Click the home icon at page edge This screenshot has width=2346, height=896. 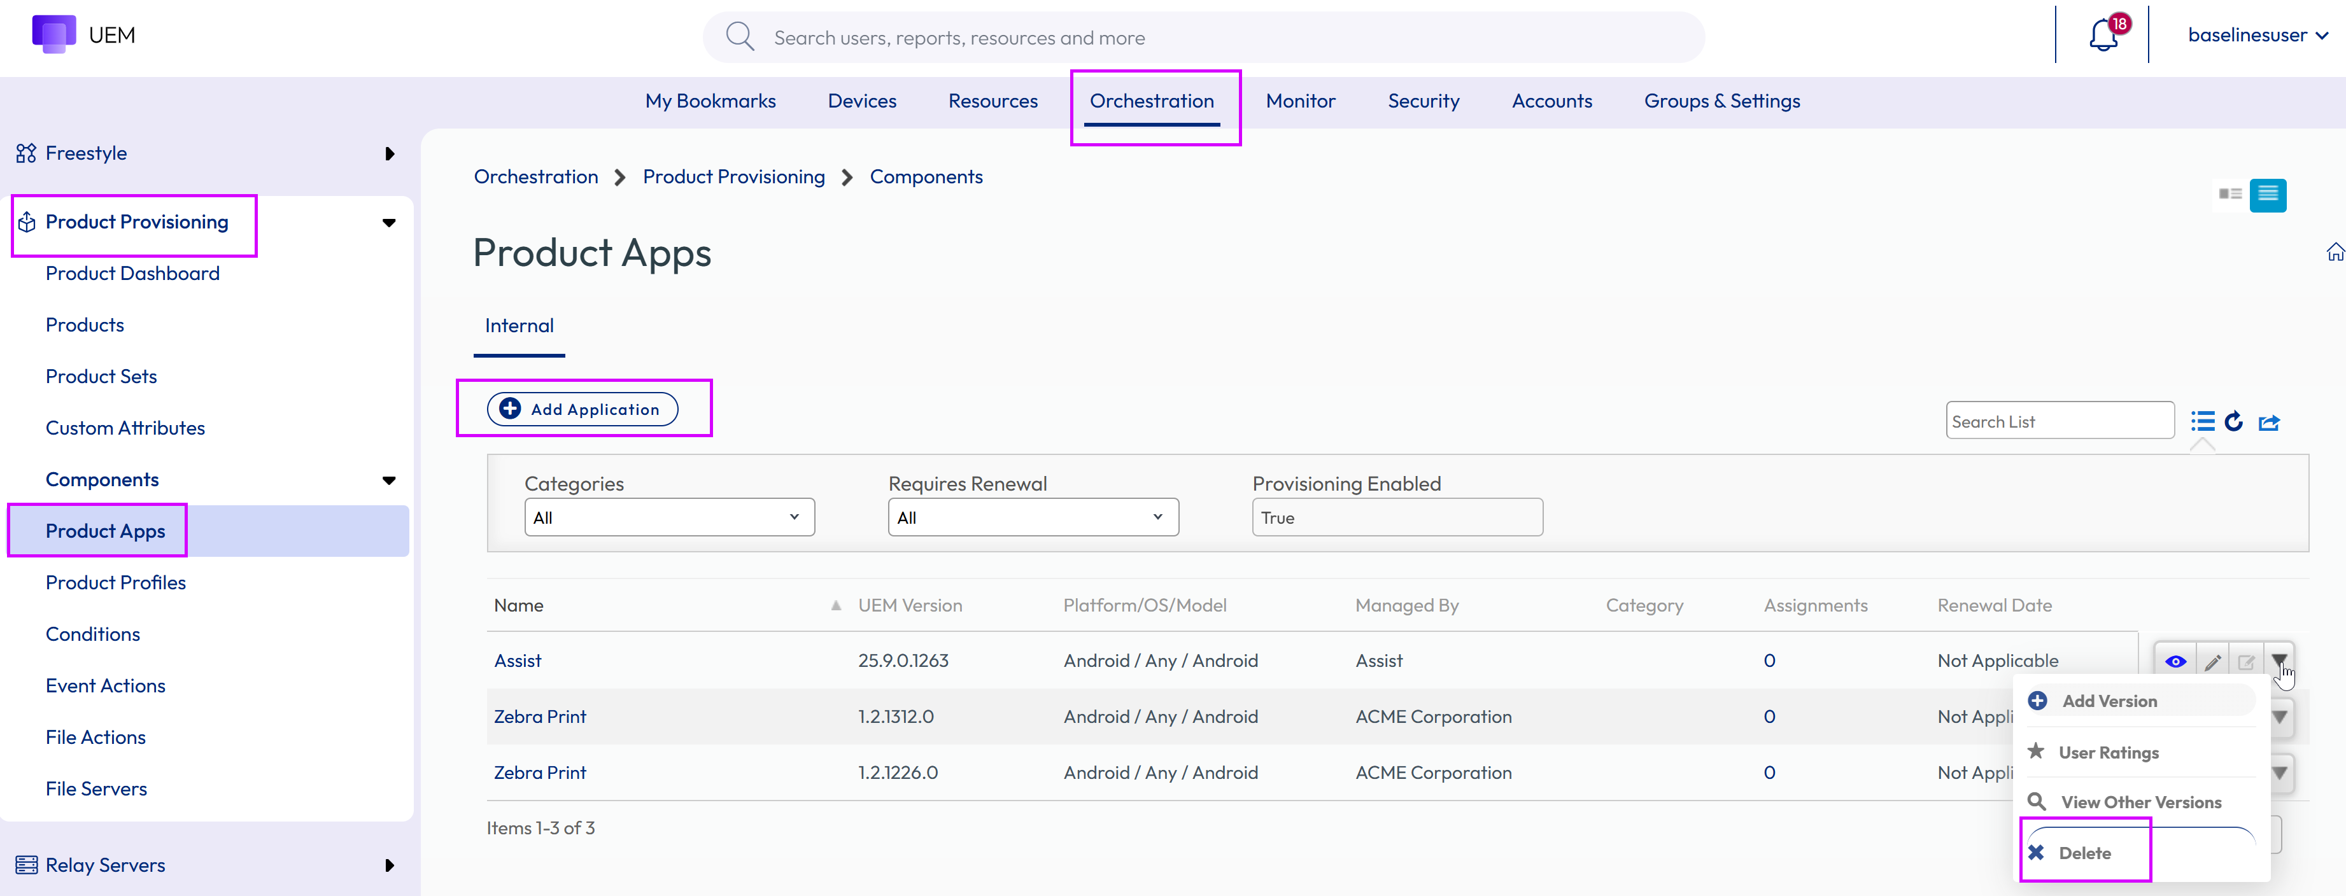tap(2336, 252)
